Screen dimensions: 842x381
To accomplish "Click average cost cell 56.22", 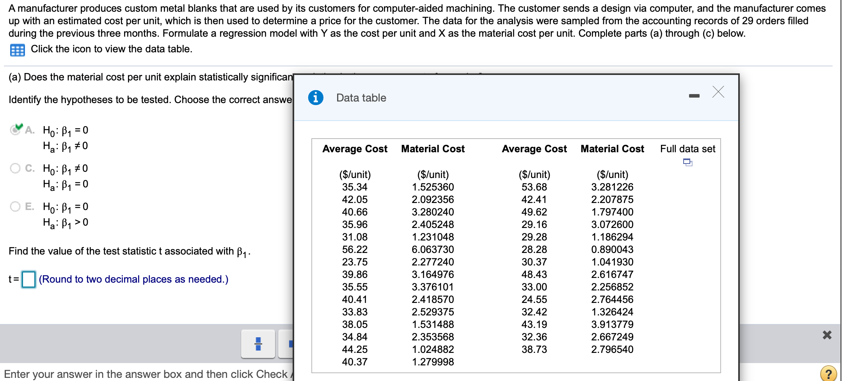I will click(x=355, y=249).
